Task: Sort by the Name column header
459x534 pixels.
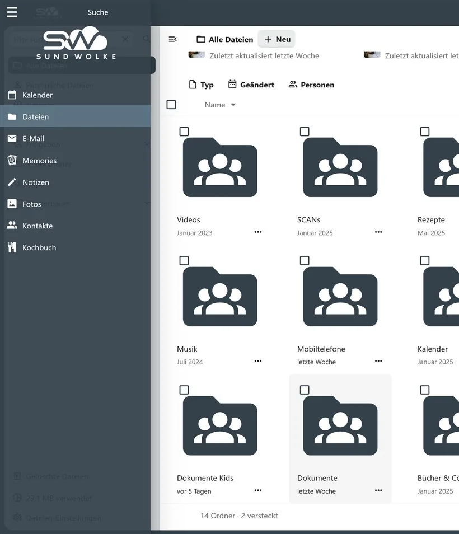Action: (x=220, y=105)
